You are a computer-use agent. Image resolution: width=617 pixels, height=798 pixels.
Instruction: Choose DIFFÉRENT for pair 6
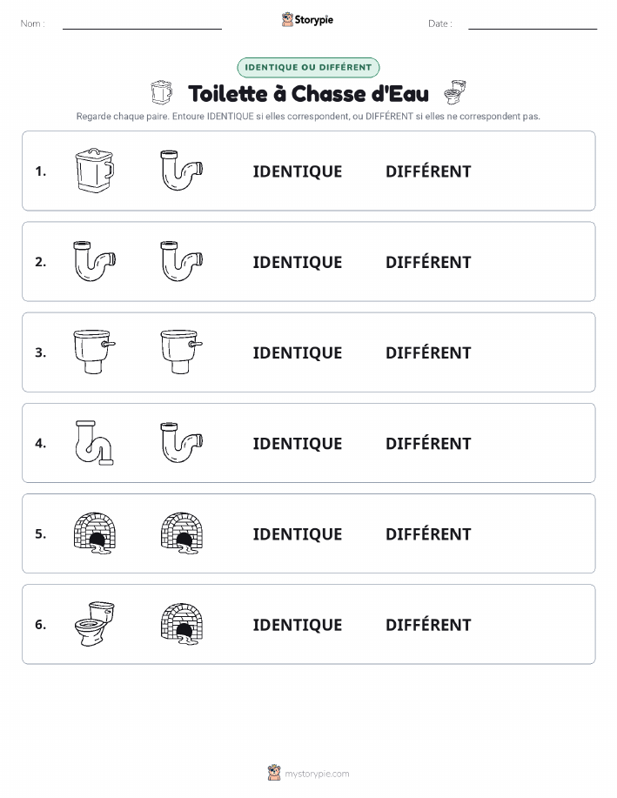tap(428, 624)
